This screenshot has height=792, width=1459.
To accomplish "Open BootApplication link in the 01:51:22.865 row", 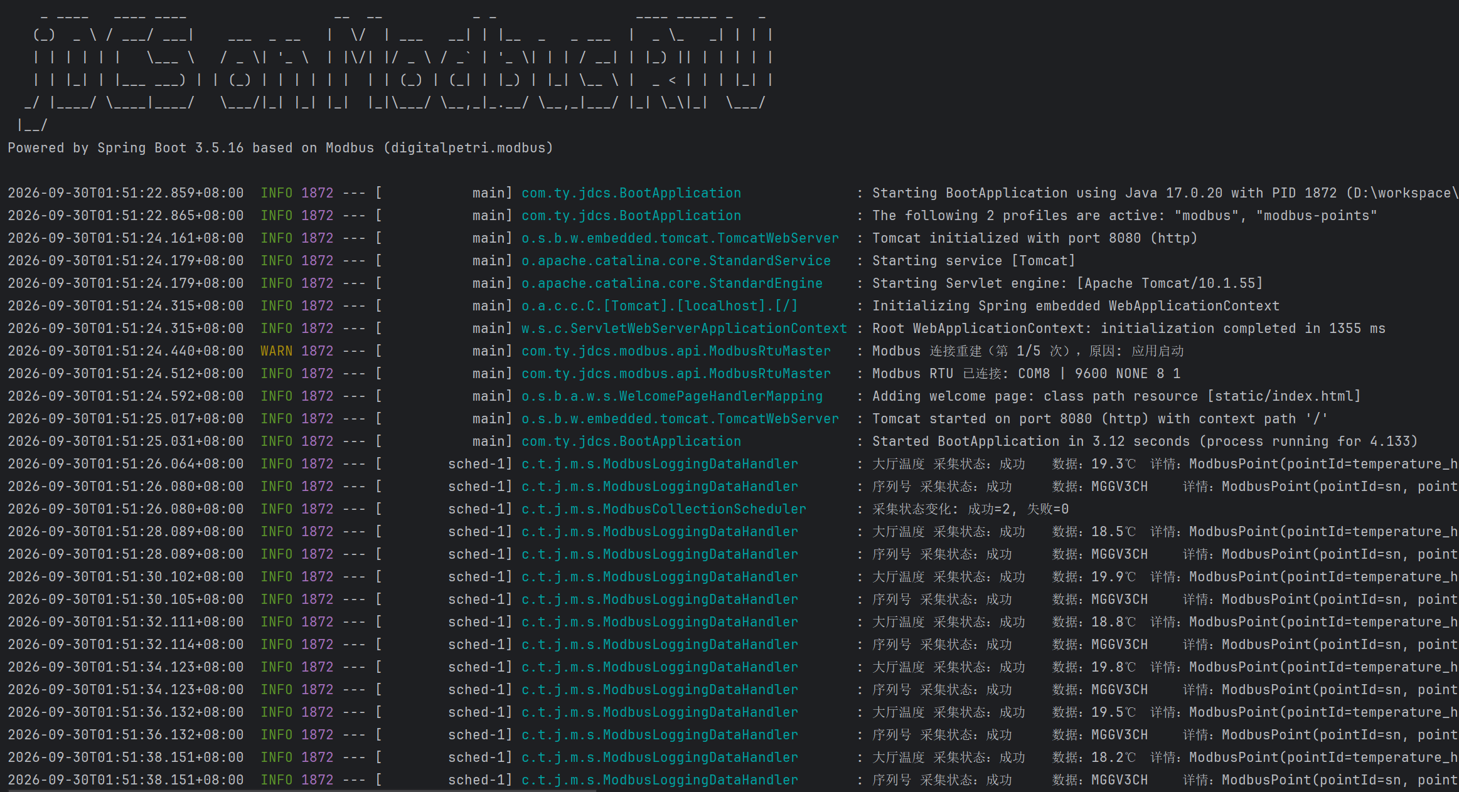I will click(631, 216).
